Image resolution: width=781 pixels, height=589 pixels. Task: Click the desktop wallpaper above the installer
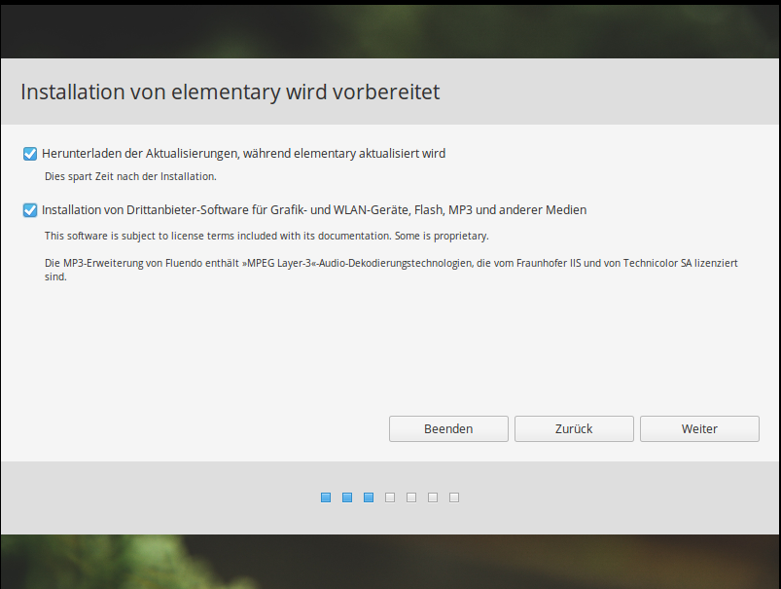point(389,27)
